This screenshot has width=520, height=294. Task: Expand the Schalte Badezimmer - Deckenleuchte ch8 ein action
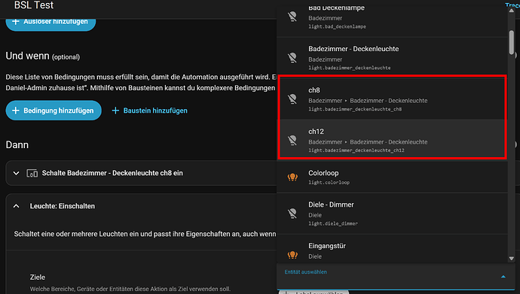click(16, 173)
